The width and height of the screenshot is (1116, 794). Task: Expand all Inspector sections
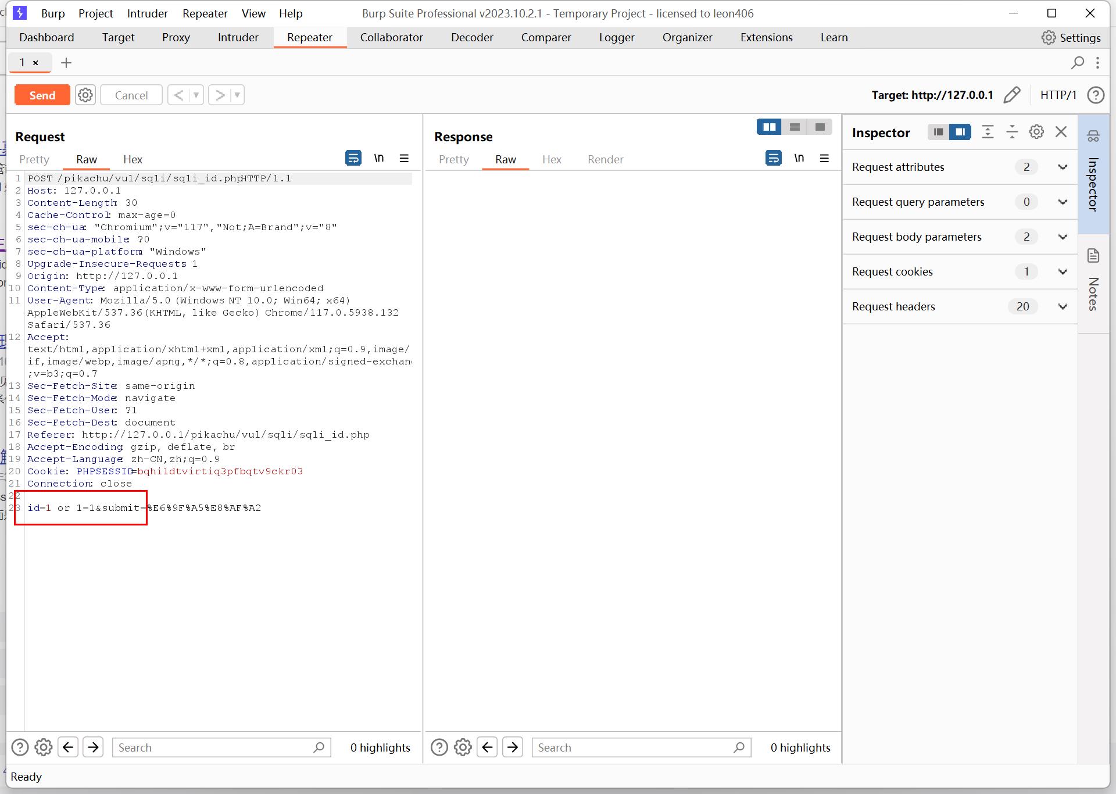[x=988, y=132]
